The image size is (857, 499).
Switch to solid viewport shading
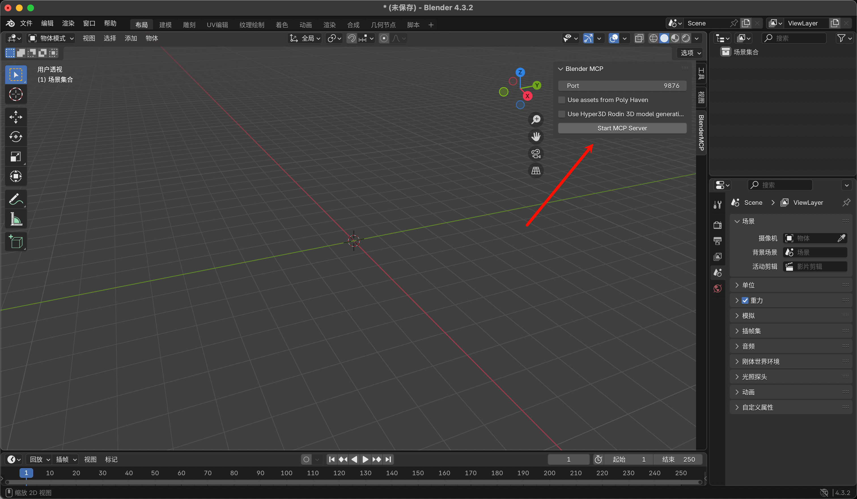[x=664, y=38]
